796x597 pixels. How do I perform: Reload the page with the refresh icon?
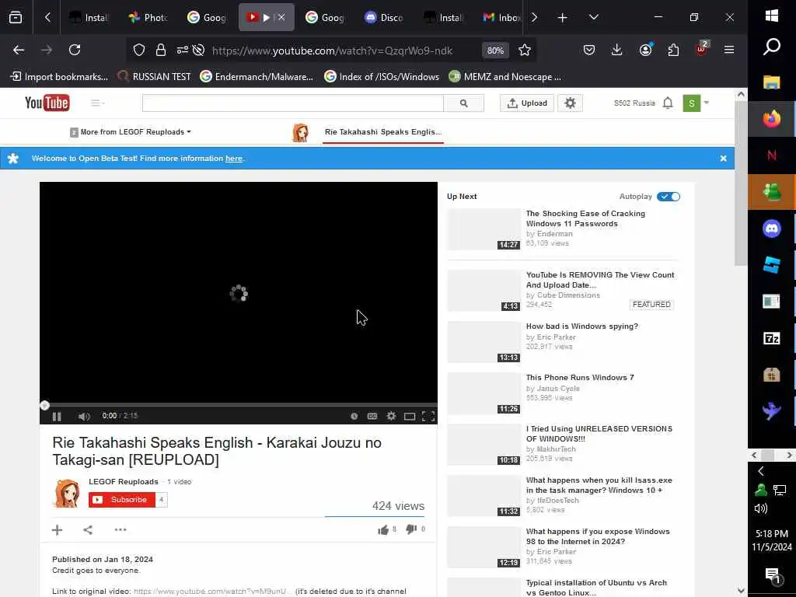click(75, 50)
